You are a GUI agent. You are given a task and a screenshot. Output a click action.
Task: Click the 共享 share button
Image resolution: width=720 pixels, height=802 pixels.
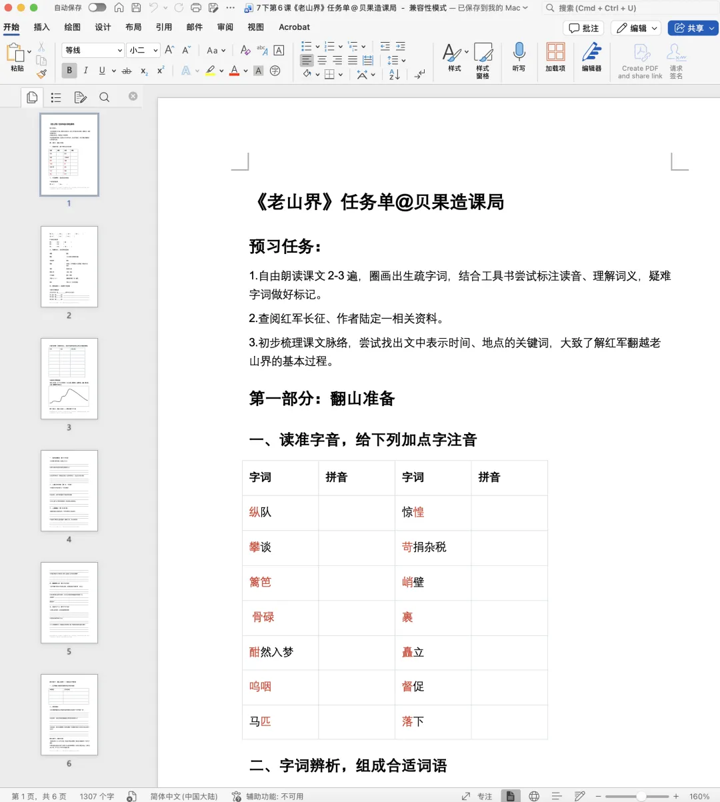[x=693, y=28]
